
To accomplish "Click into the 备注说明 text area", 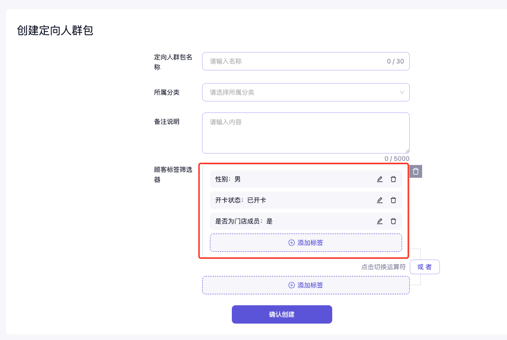I will click(x=306, y=133).
